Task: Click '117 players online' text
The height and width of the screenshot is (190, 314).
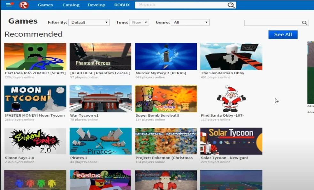Action: [x=216, y=120]
